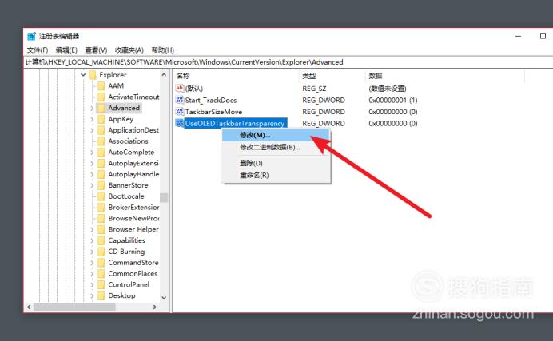The image size is (553, 341).
Task: Click the Associations folder icon
Action: (x=101, y=141)
